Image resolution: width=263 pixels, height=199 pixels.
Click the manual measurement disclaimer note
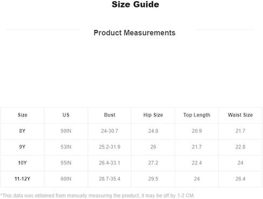(98, 196)
